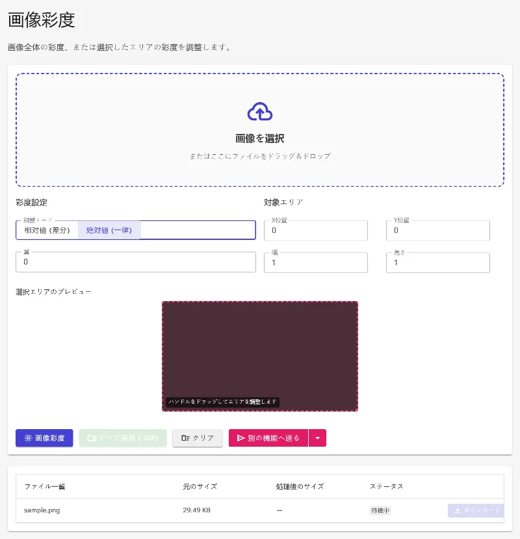
Task: Click the ステータス column header
Action: (386, 486)
